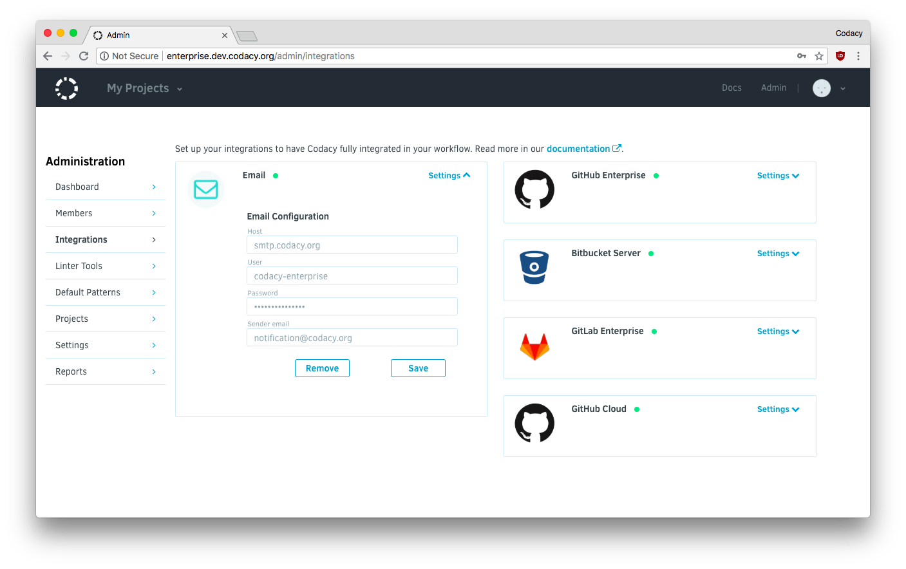The width and height of the screenshot is (906, 569).
Task: Open the uBlock shield extension icon
Action: (840, 56)
